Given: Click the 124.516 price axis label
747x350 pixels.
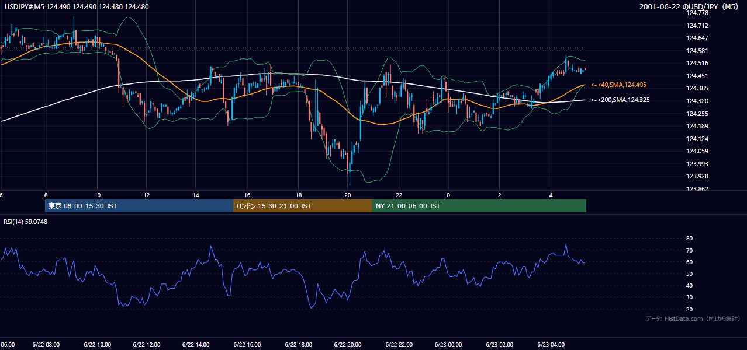Looking at the screenshot, I should click(x=698, y=64).
